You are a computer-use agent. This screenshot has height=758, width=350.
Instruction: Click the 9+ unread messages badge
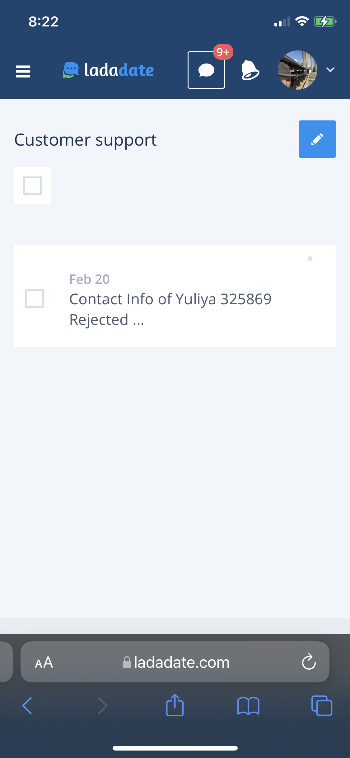(223, 52)
